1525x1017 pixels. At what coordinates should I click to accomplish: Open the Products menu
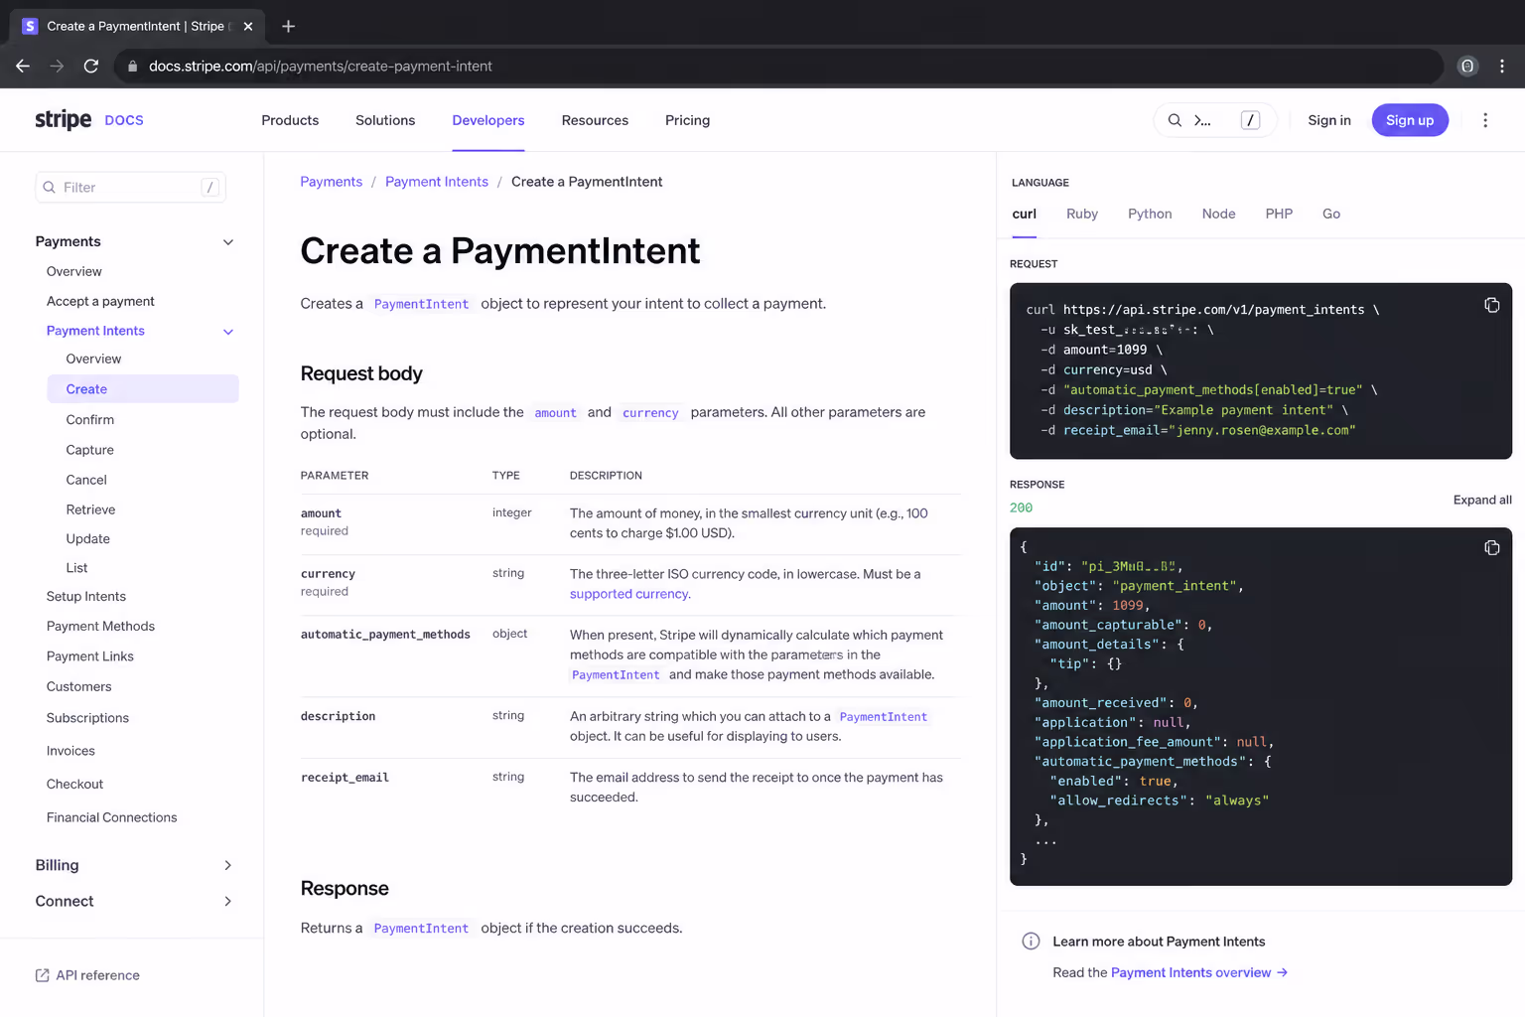[290, 120]
